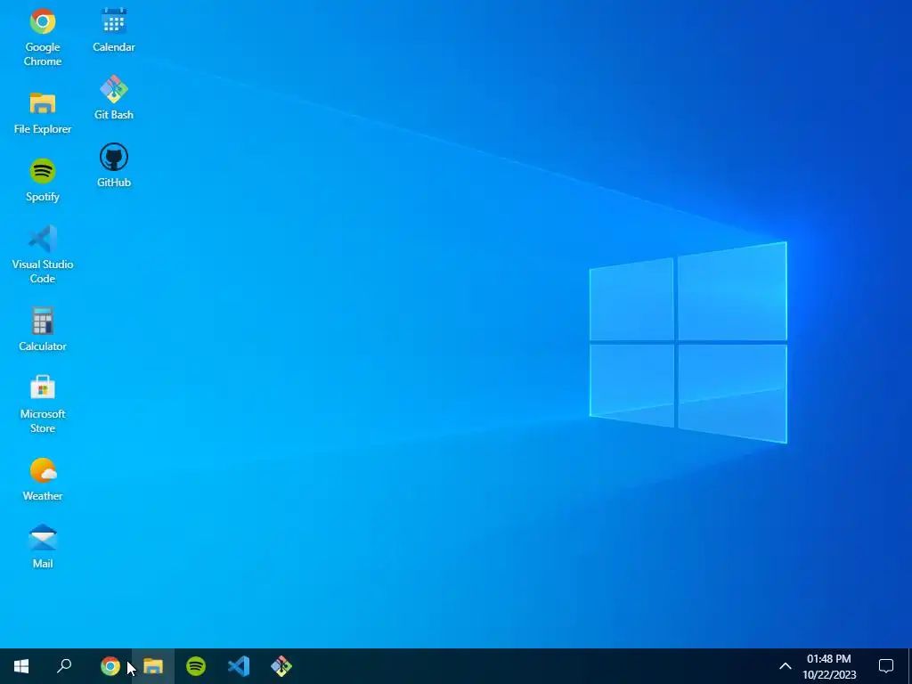The height and width of the screenshot is (684, 912).
Task: Launch Git Bash from the desktop
Action: 114,98
